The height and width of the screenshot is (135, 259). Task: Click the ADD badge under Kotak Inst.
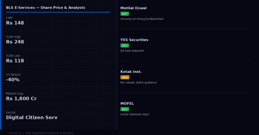(125, 77)
